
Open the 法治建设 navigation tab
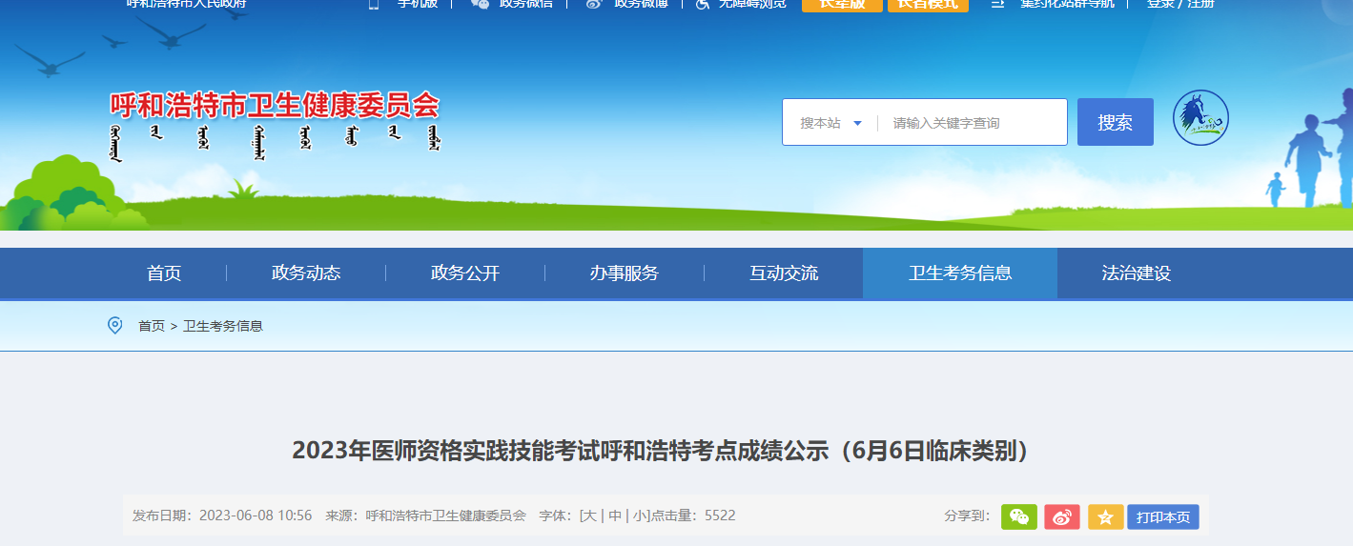pos(1137,273)
